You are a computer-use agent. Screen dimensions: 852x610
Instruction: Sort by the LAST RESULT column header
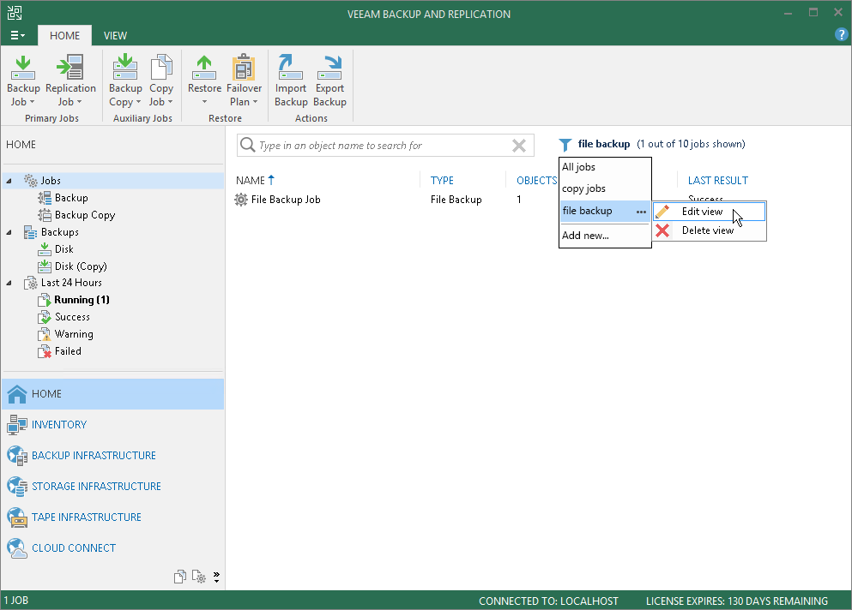(718, 181)
